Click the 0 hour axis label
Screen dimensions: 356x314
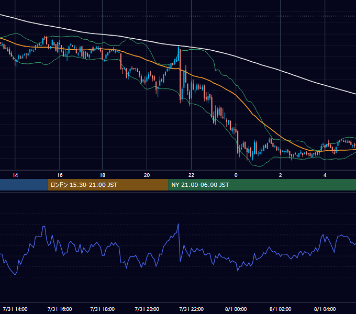coord(236,175)
